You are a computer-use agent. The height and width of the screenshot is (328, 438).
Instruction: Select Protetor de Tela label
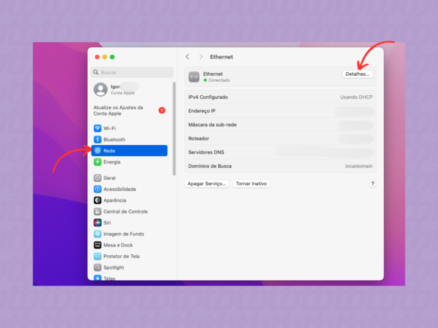pos(121,256)
